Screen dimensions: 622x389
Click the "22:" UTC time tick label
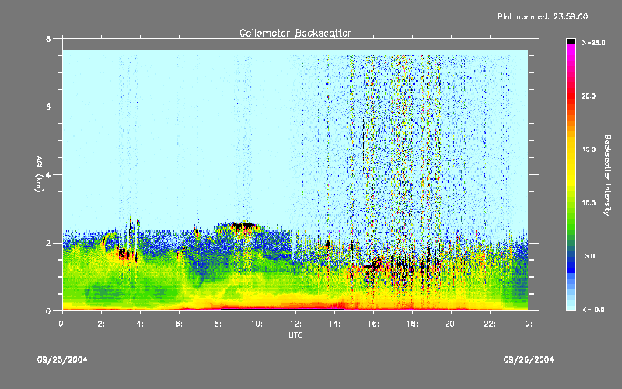coord(490,324)
